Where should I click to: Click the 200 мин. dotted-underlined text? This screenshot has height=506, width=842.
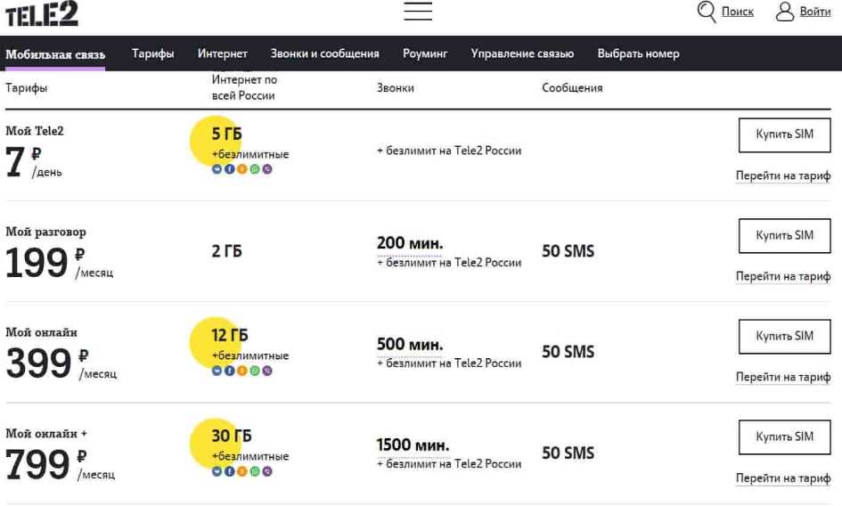(x=410, y=244)
